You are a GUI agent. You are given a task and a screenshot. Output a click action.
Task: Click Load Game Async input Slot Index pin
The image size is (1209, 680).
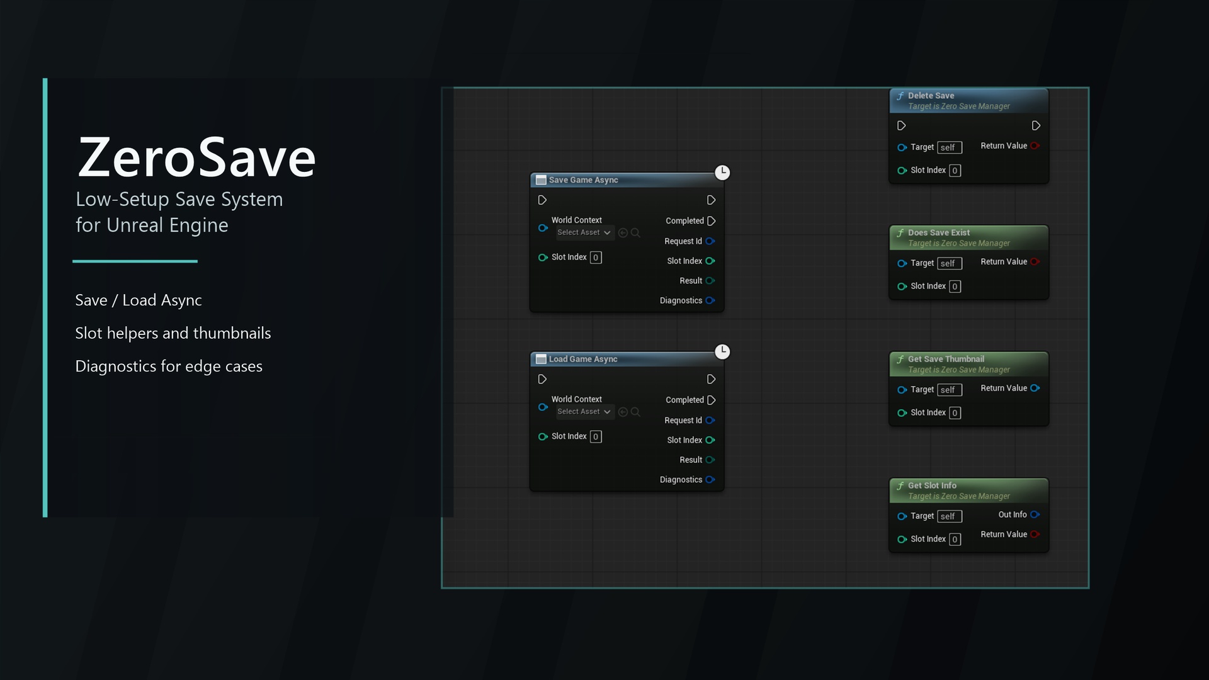point(543,436)
